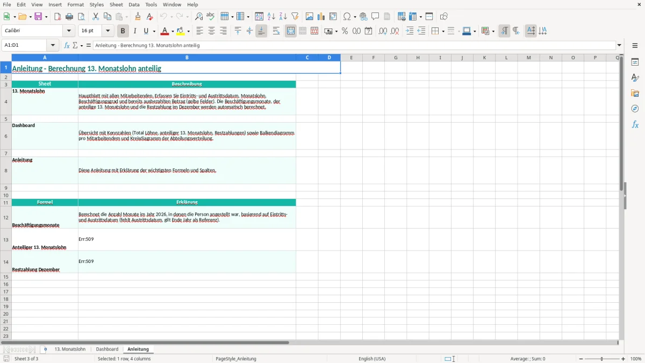The height and width of the screenshot is (363, 645).
Task: Open the Save button dropdown arrow
Action: point(46,17)
